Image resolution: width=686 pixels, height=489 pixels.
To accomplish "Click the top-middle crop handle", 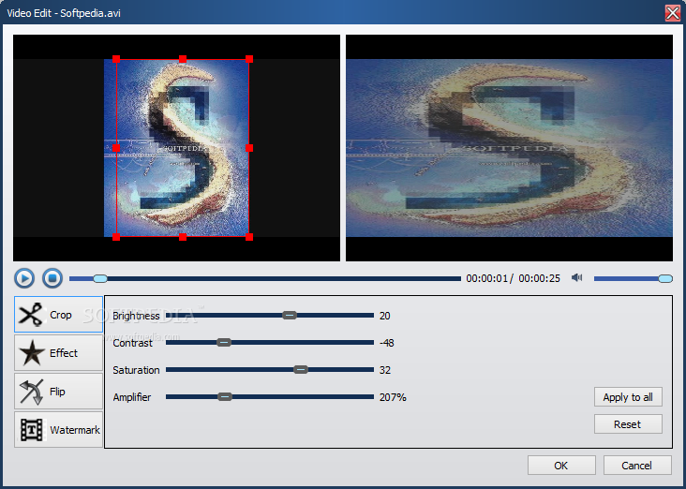I will click(183, 59).
